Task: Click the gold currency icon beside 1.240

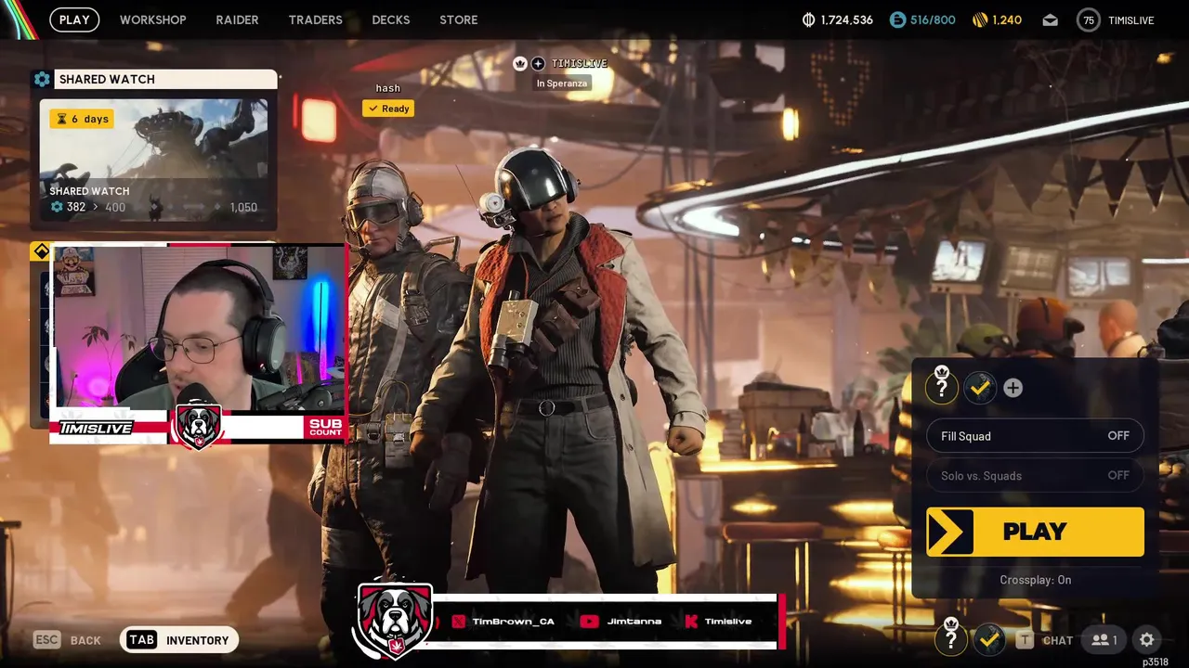Action: point(980,19)
